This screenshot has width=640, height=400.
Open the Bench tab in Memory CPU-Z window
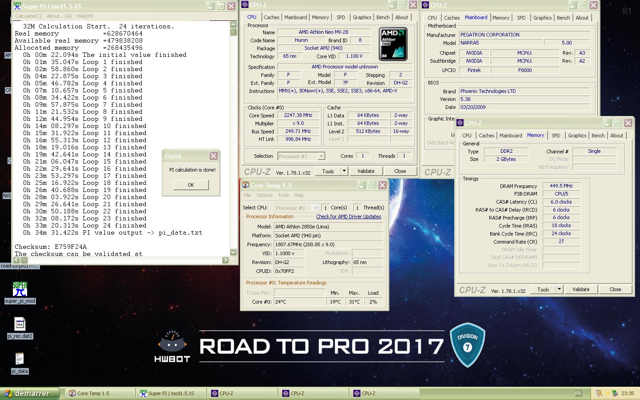pos(598,136)
